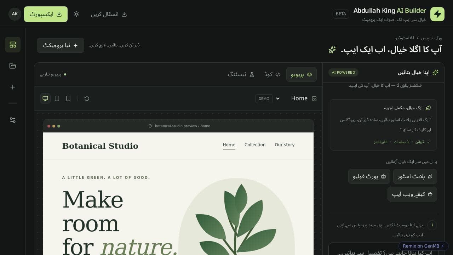Click the botanical-studio.preview / home address
Image resolution: width=453 pixels, height=255 pixels.
coord(183,126)
